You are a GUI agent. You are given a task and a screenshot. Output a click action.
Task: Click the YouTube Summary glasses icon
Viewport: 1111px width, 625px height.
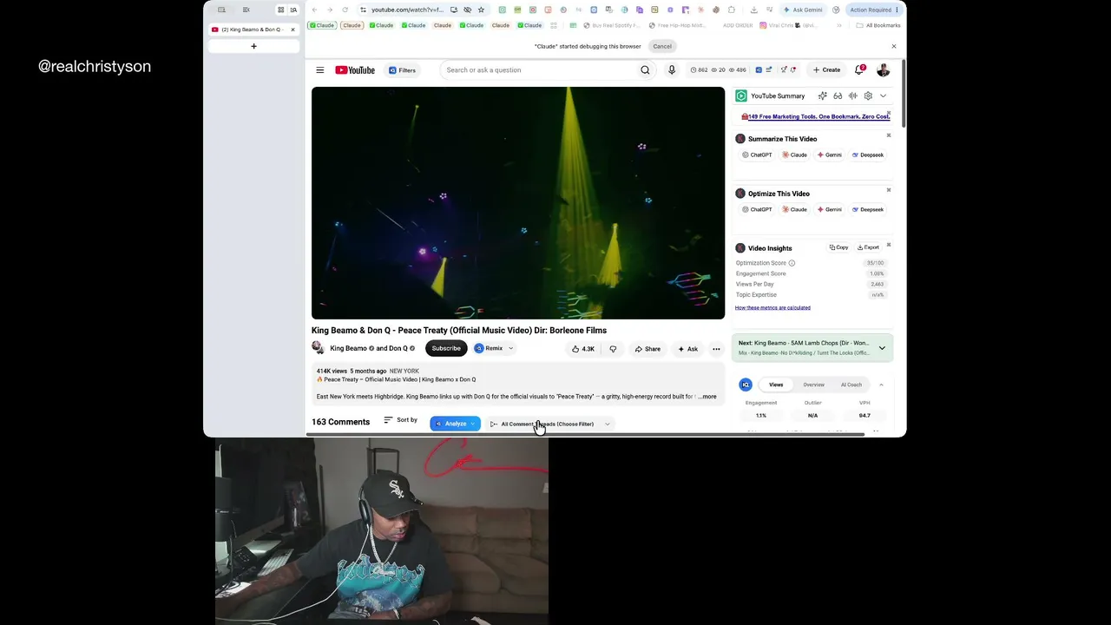pyautogui.click(x=838, y=96)
